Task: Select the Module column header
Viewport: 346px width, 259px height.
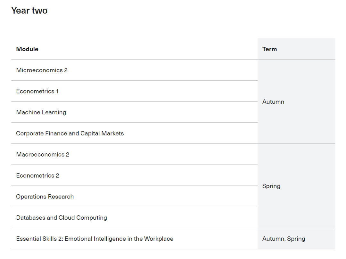Action: [27, 49]
